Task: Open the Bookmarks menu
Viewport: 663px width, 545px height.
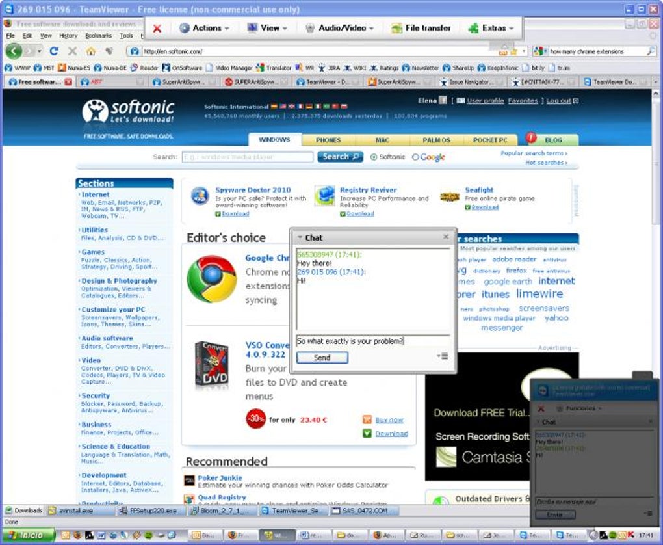Action: pyautogui.click(x=98, y=36)
